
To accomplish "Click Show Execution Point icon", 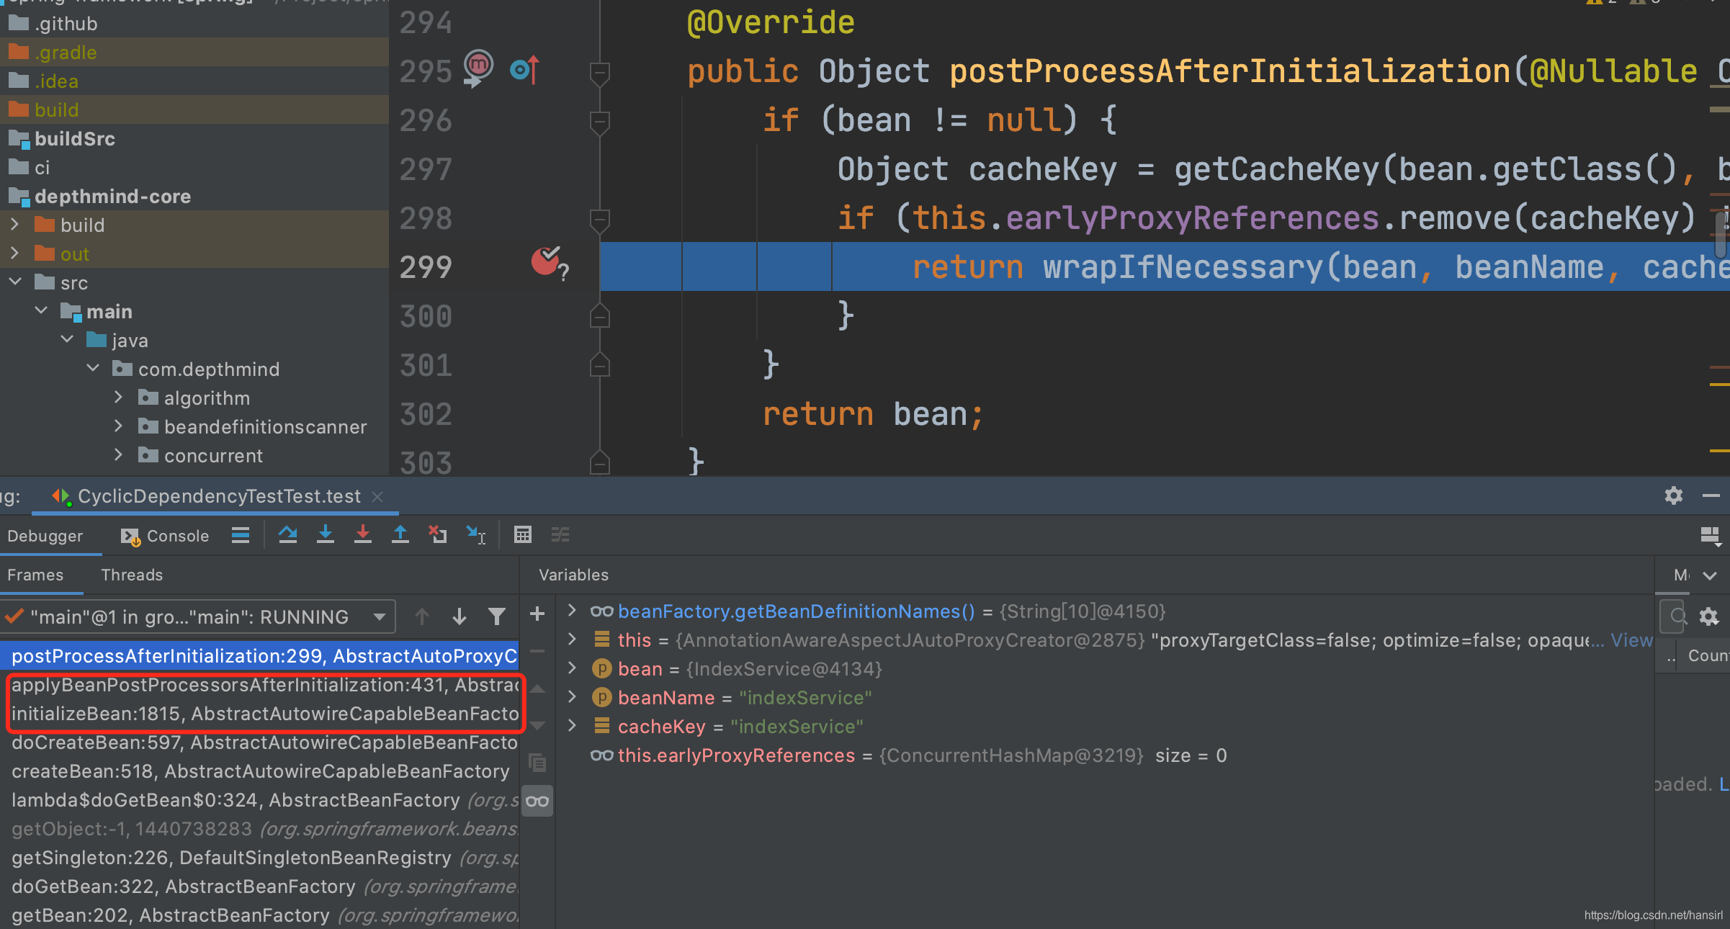I will coord(241,534).
